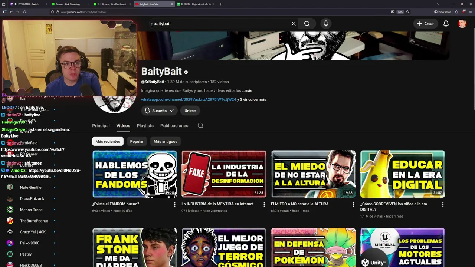Viewport: 475px width, 267px height.
Task: Open the browser hamburger menu
Action: coord(471,12)
